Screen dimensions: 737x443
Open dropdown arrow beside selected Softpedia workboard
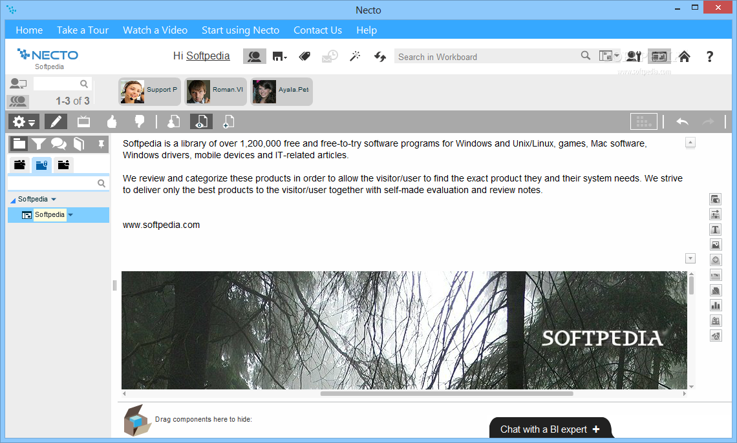tap(70, 215)
